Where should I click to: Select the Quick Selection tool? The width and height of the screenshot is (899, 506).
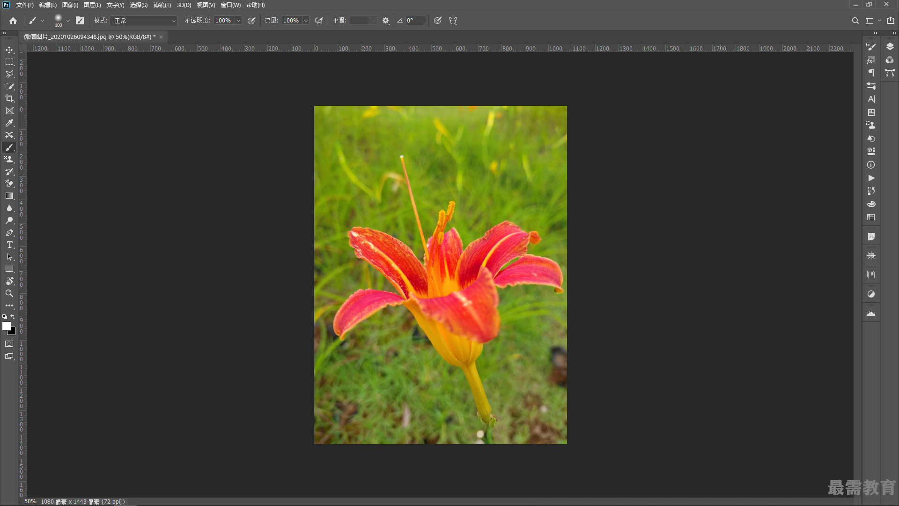[x=9, y=86]
